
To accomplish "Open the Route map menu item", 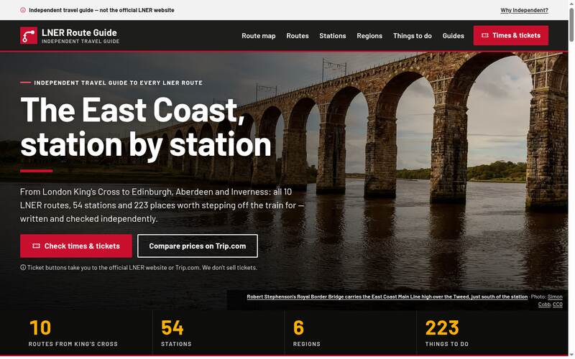I will pyautogui.click(x=259, y=36).
